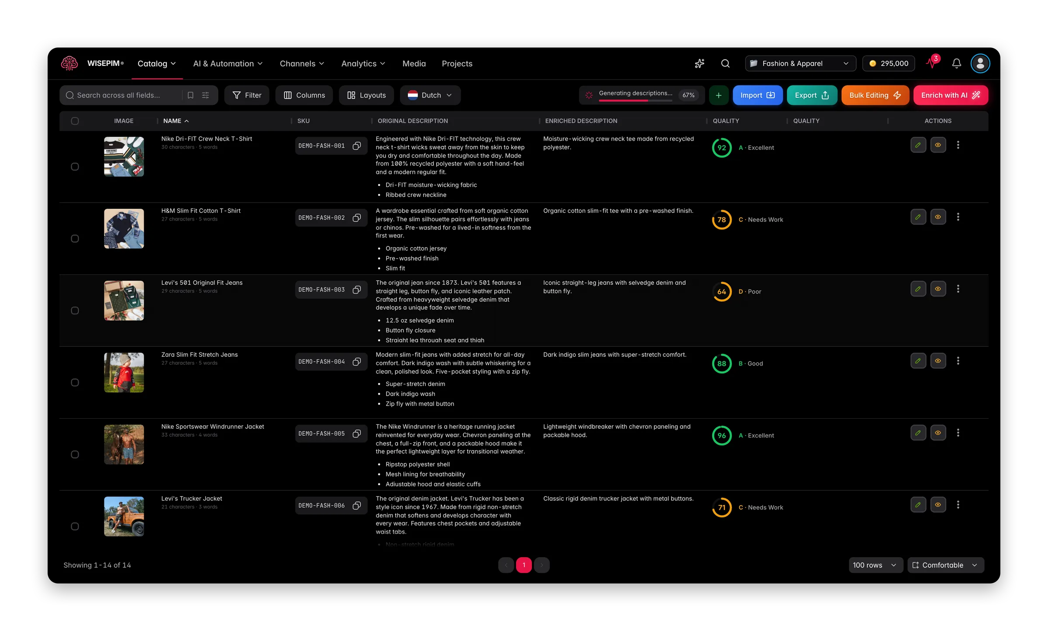Screen dimensions: 1048x631
Task: Click the 295,000 credits balance
Action: [889, 64]
